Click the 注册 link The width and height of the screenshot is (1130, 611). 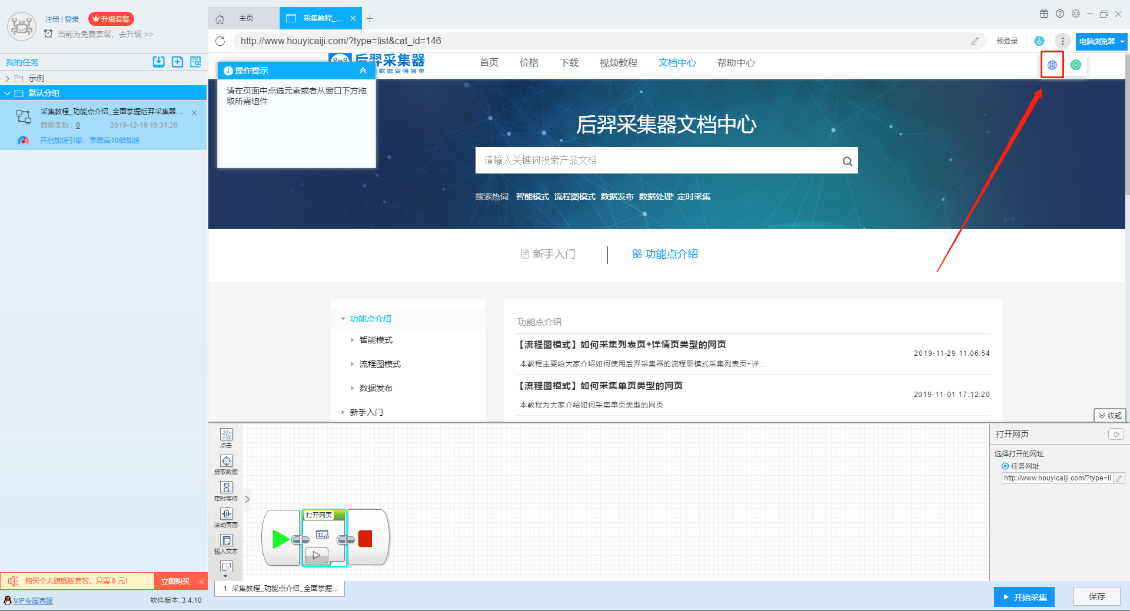coord(52,19)
